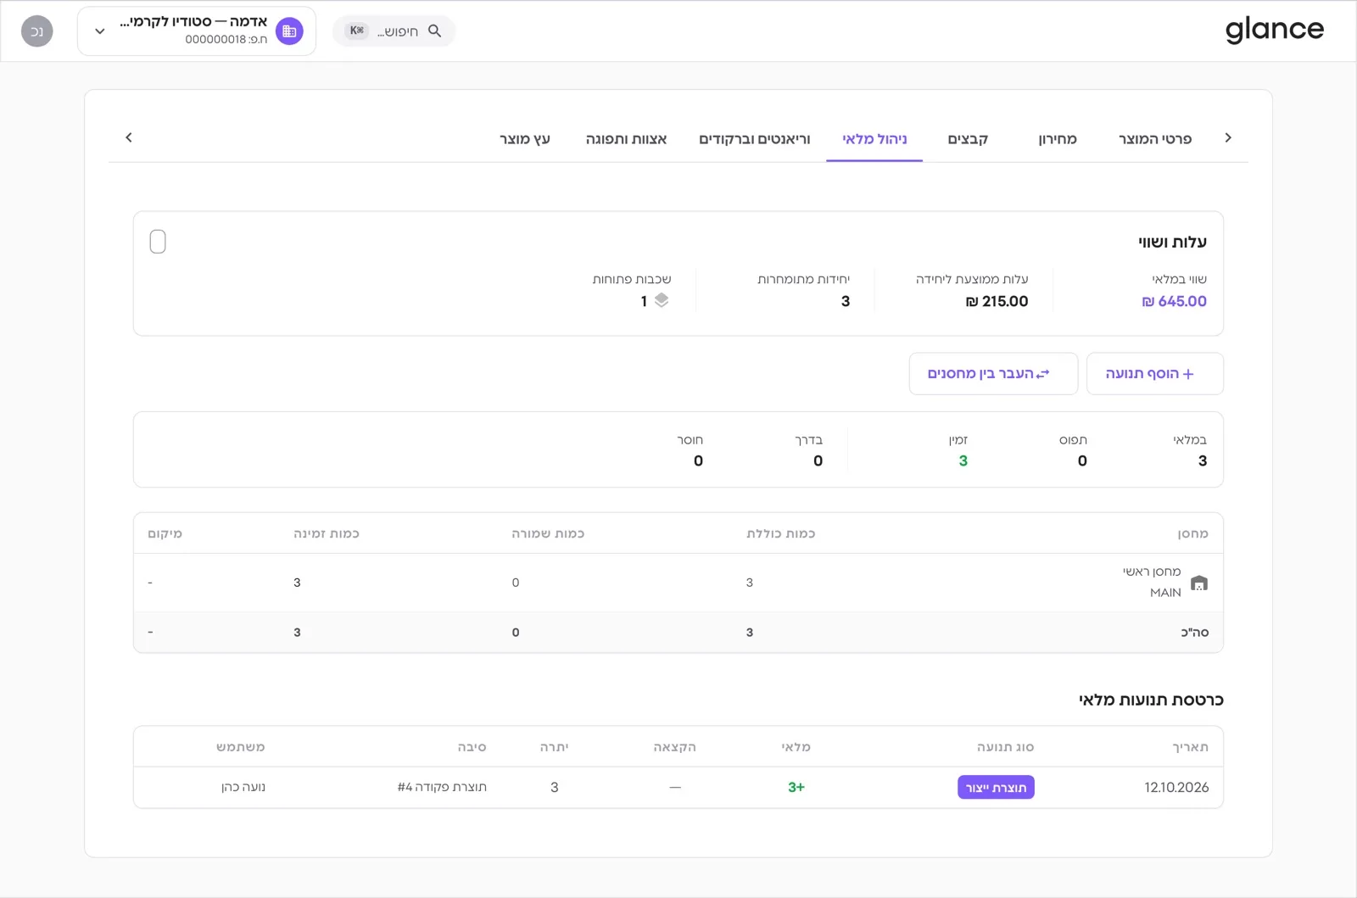
Task: Select the ניהול מלאי tab
Action: click(x=874, y=138)
